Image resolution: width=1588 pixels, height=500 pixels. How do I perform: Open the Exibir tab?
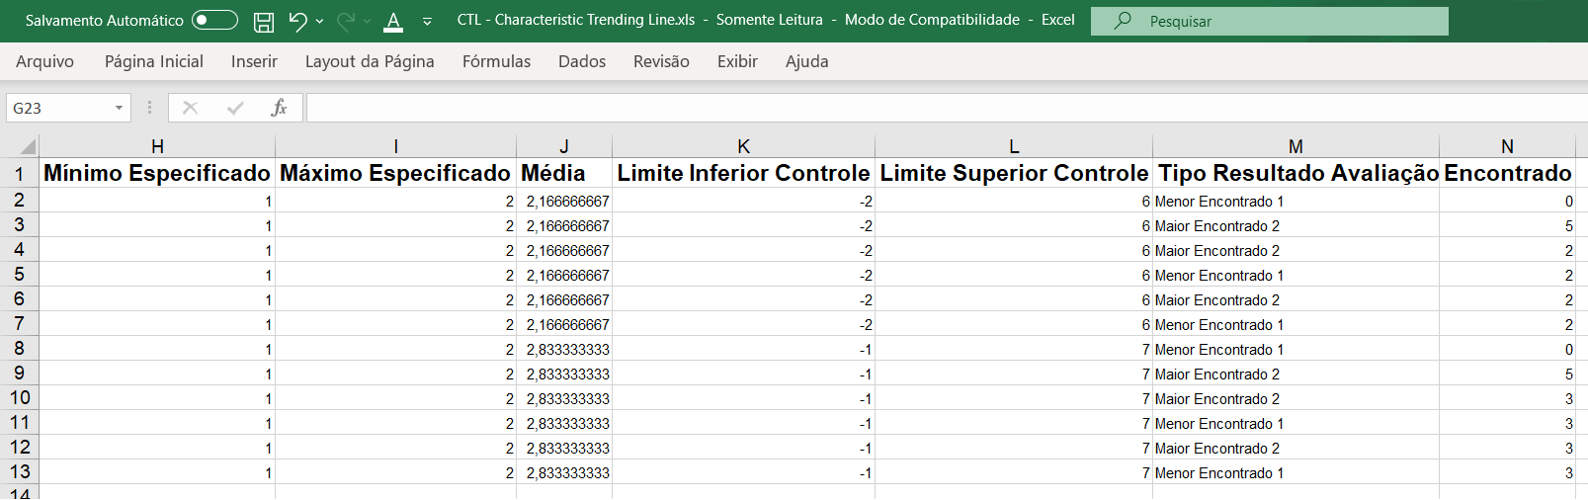click(x=737, y=61)
